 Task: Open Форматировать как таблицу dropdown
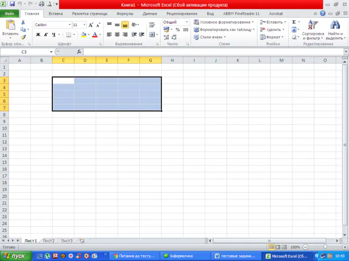pyautogui.click(x=224, y=30)
